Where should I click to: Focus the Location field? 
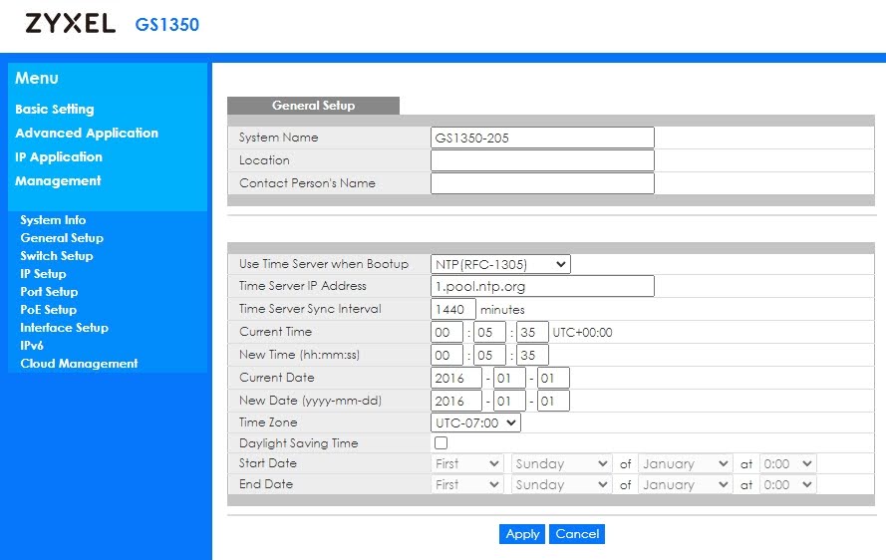[x=542, y=160]
